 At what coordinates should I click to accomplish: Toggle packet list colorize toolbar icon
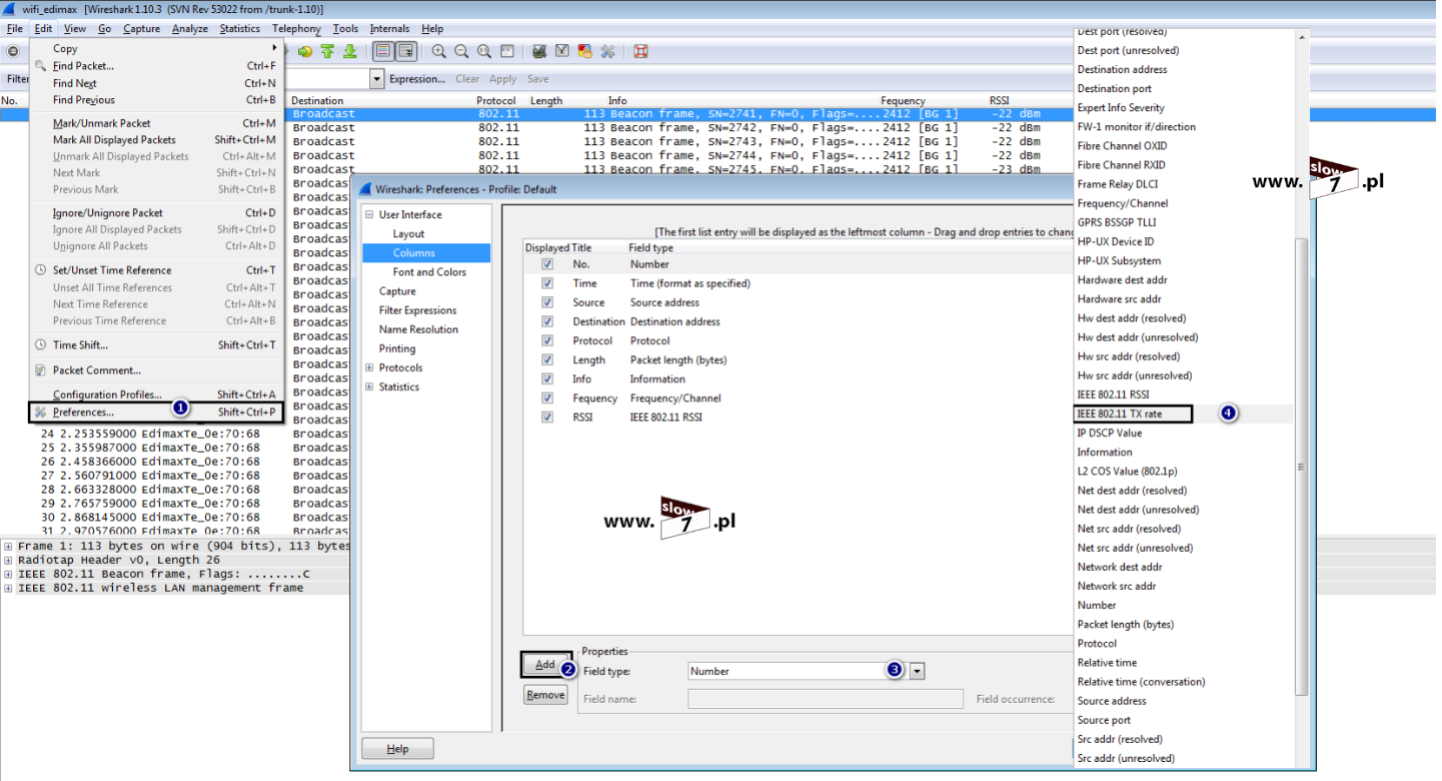383,51
